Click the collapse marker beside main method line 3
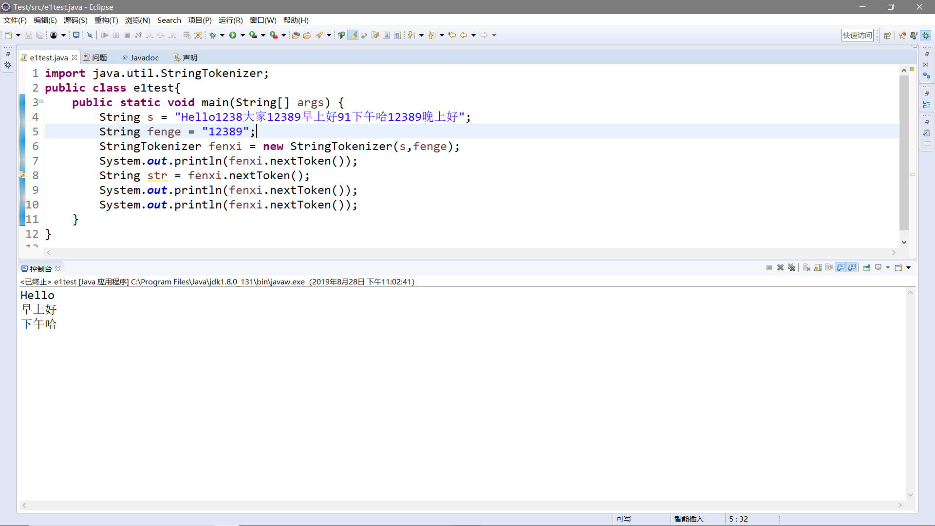The height and width of the screenshot is (526, 935). pos(41,102)
